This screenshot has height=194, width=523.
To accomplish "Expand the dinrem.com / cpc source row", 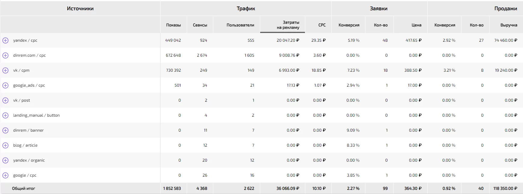I will coord(5,55).
